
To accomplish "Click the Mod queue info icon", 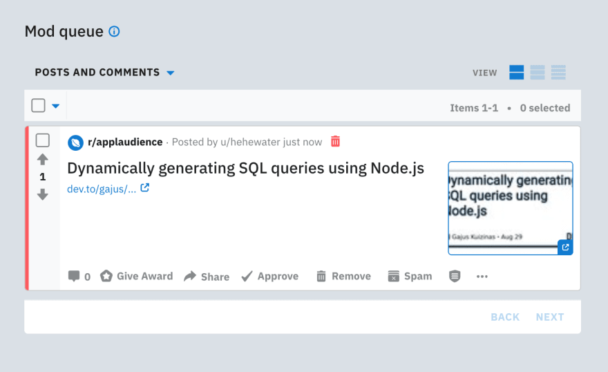I will pos(114,31).
